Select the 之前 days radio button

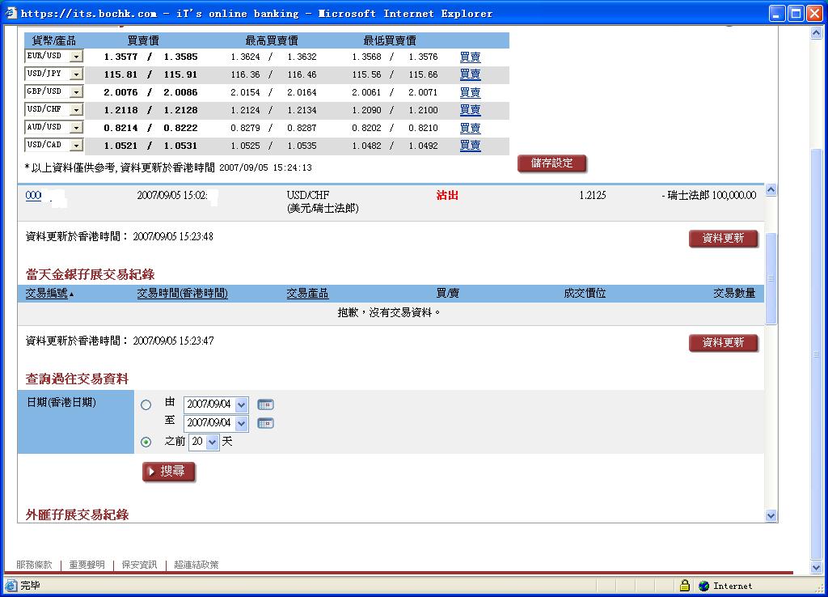click(146, 442)
